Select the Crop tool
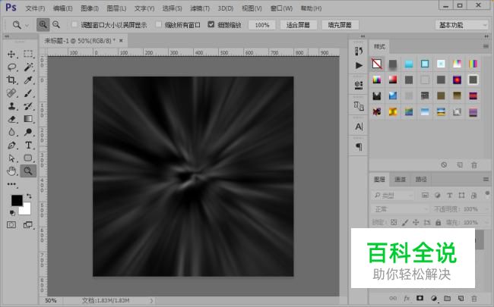The image size is (494, 307). (x=11, y=80)
